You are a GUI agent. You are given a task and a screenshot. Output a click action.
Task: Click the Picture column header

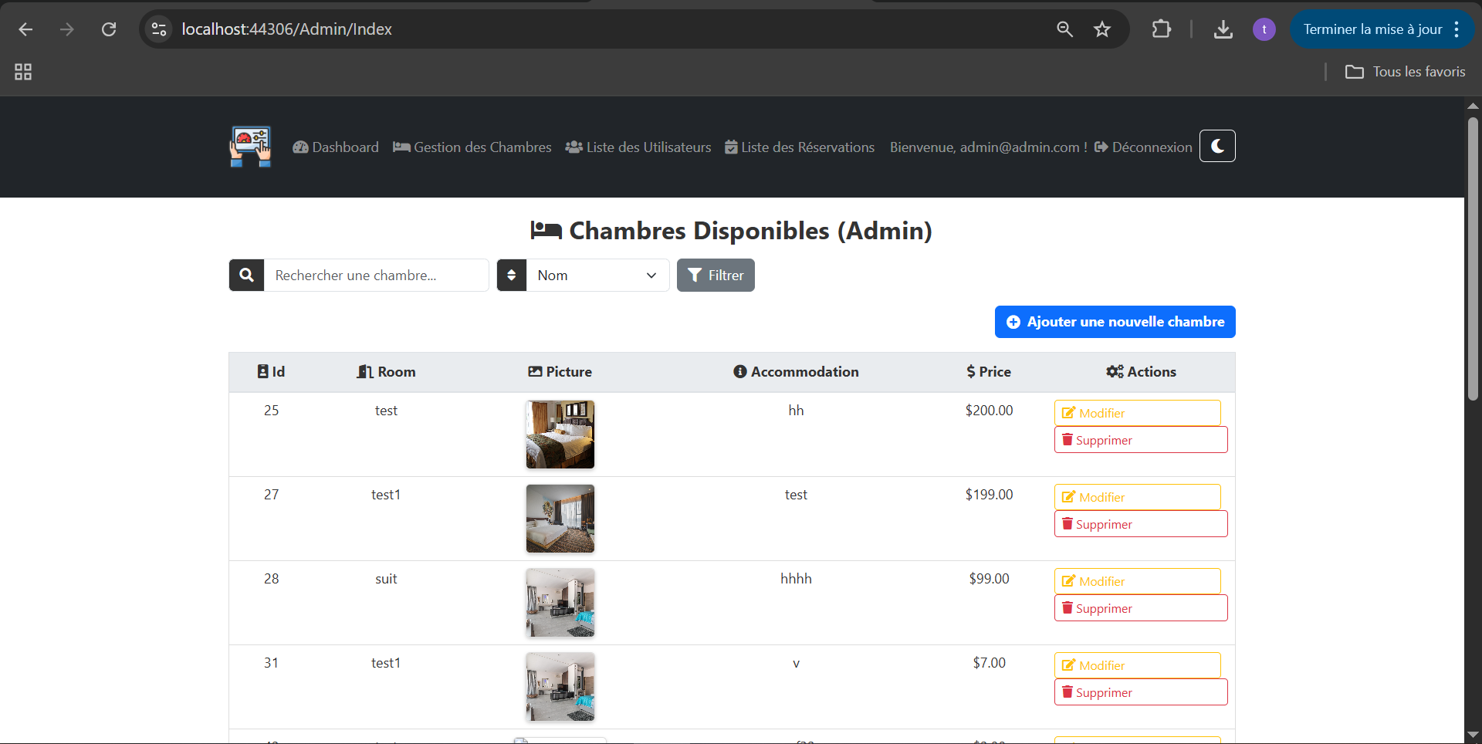(560, 372)
